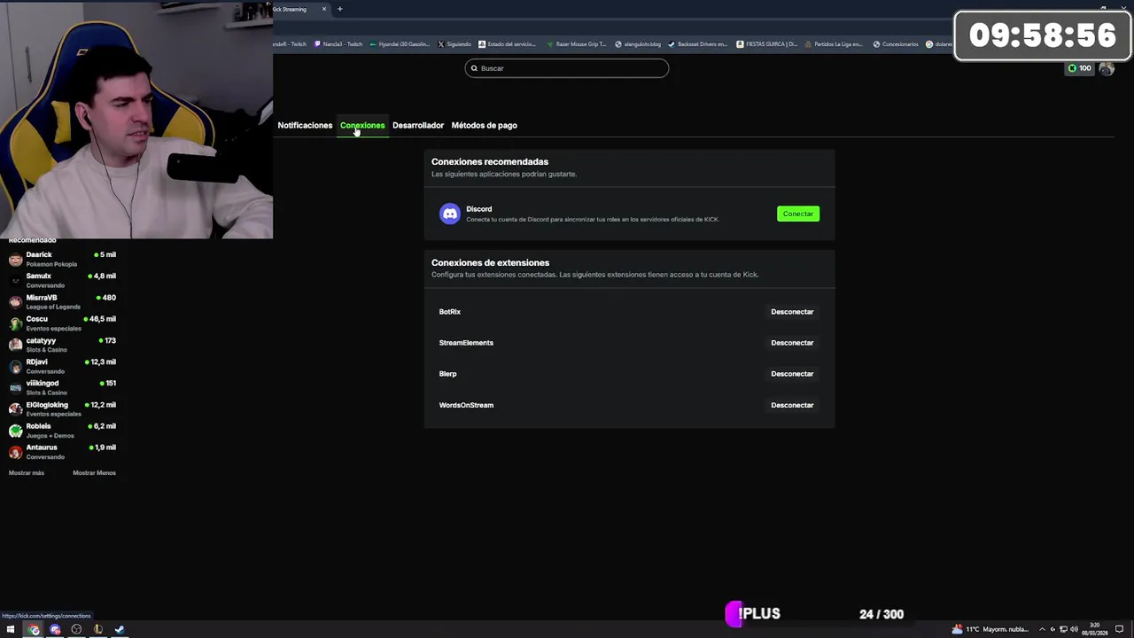Open catatyyy's channel avatar
This screenshot has height=638, width=1134.
click(15, 345)
